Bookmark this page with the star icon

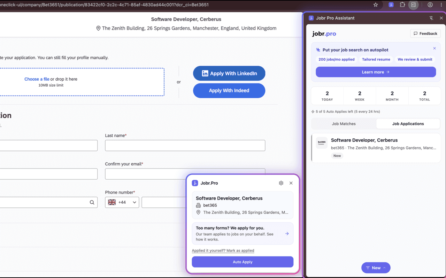point(376,5)
